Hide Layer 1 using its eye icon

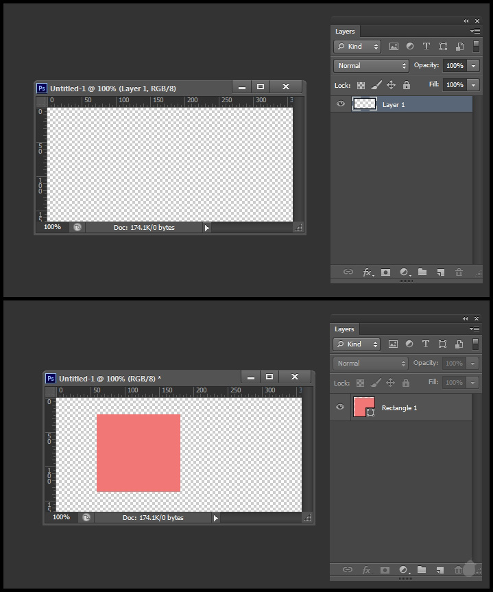point(340,104)
